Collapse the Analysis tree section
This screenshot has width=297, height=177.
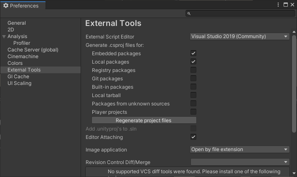4,37
